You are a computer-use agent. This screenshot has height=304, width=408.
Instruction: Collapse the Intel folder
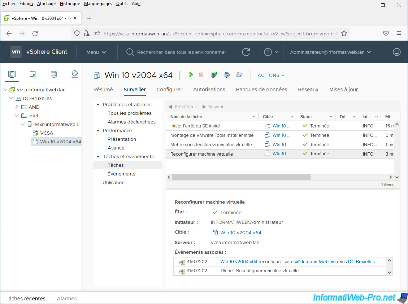click(x=17, y=116)
